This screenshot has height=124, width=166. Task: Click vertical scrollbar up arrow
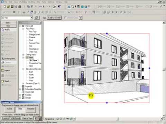(x=164, y=23)
